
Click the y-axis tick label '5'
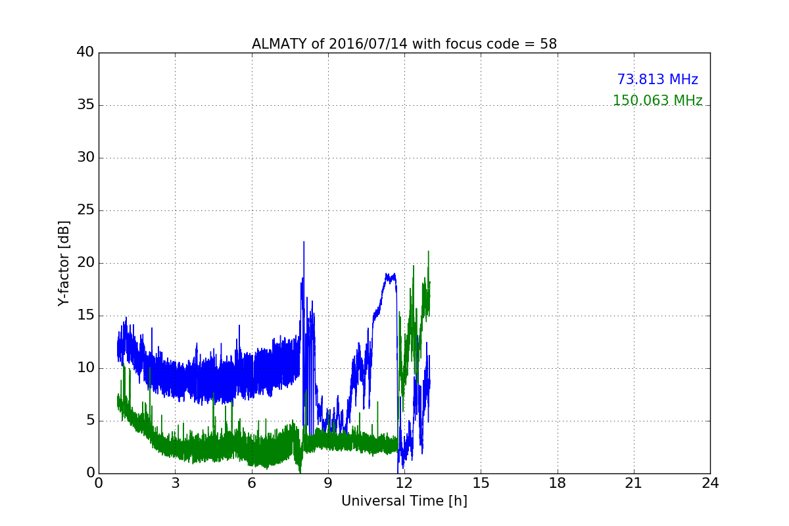coord(90,421)
